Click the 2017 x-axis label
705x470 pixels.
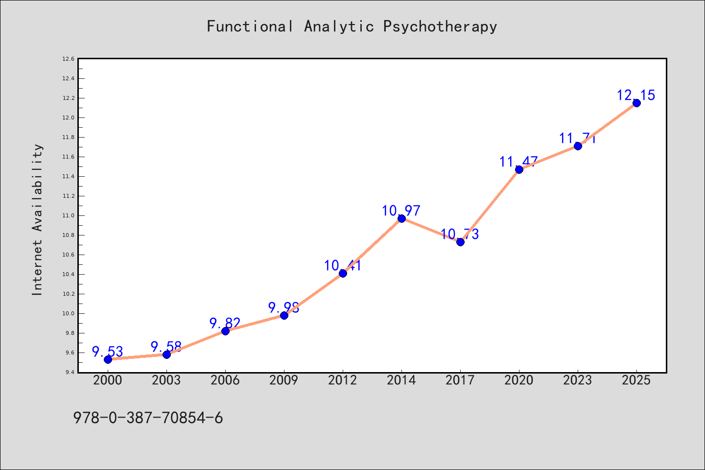point(460,380)
